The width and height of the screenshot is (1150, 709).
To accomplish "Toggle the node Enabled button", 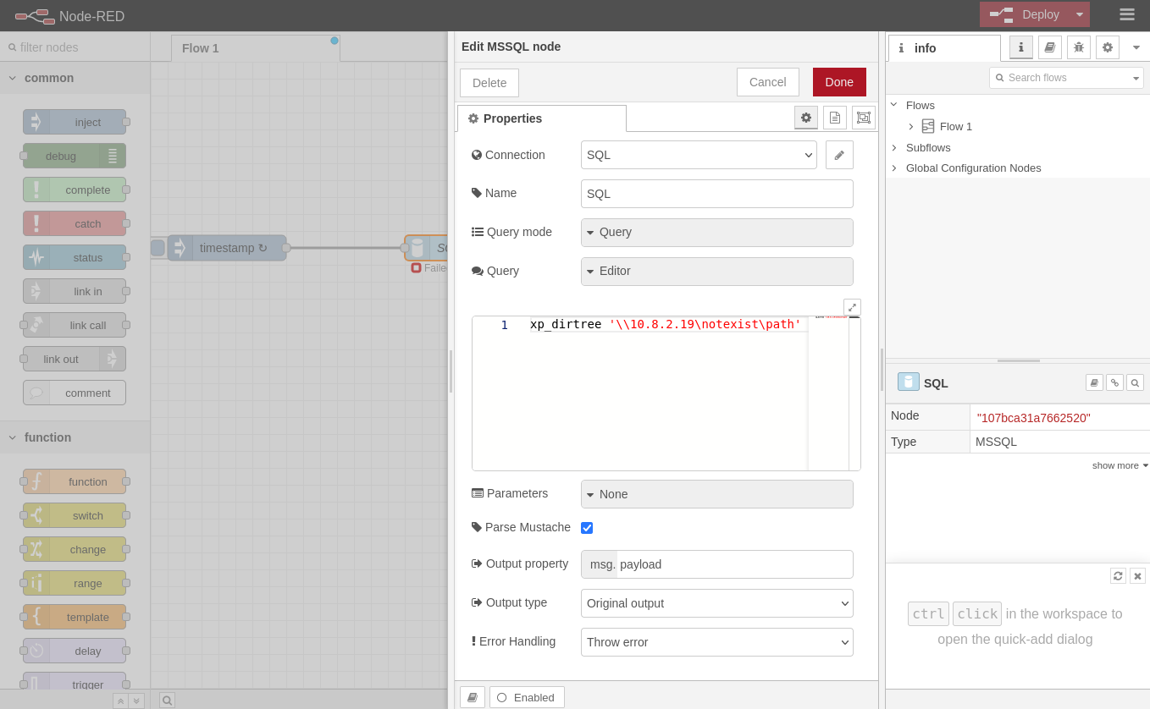I will (527, 697).
